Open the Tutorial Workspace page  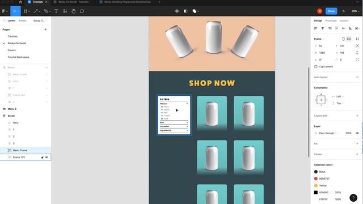click(x=19, y=57)
